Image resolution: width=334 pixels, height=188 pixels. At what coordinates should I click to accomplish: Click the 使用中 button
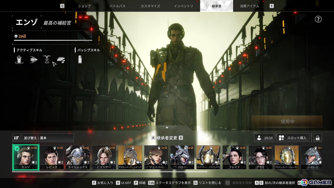click(x=287, y=122)
